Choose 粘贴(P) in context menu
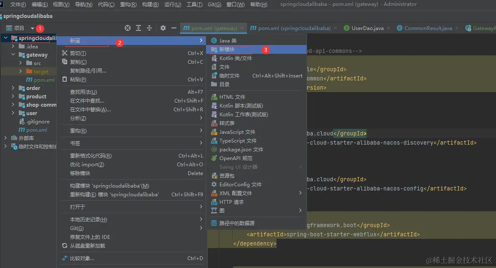 click(132, 79)
